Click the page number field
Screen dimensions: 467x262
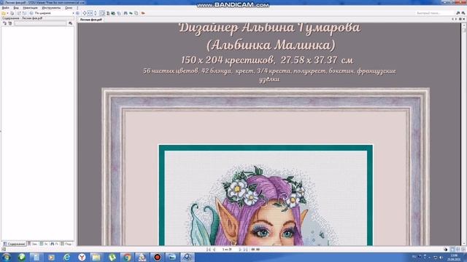point(227,250)
